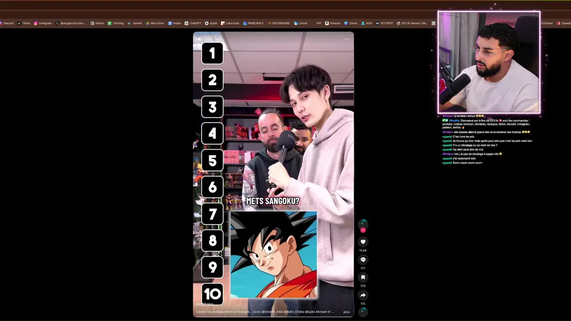Click the video caption text
This screenshot has height=321, width=571.
(265, 312)
